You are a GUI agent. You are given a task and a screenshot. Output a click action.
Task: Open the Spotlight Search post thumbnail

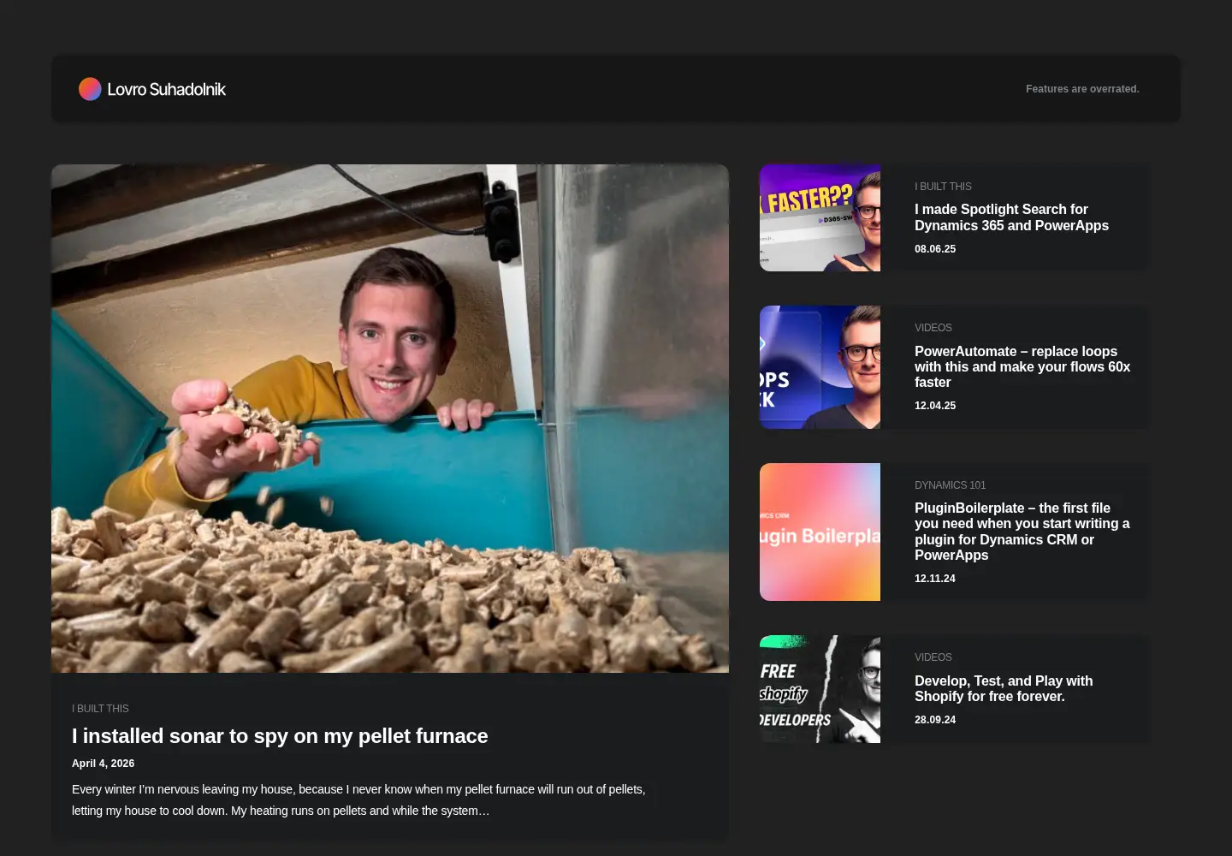tap(820, 218)
